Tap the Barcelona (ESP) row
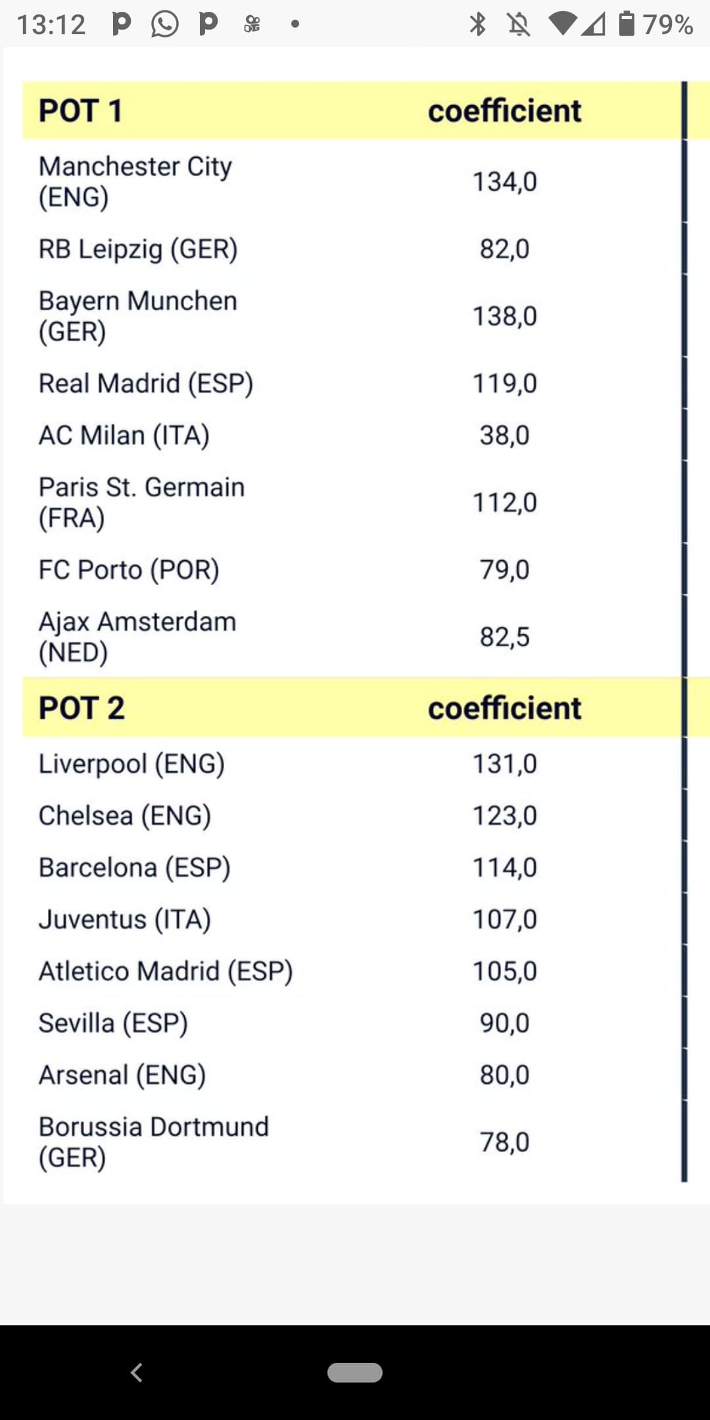Viewport: 710px width, 1420px height. point(352,868)
